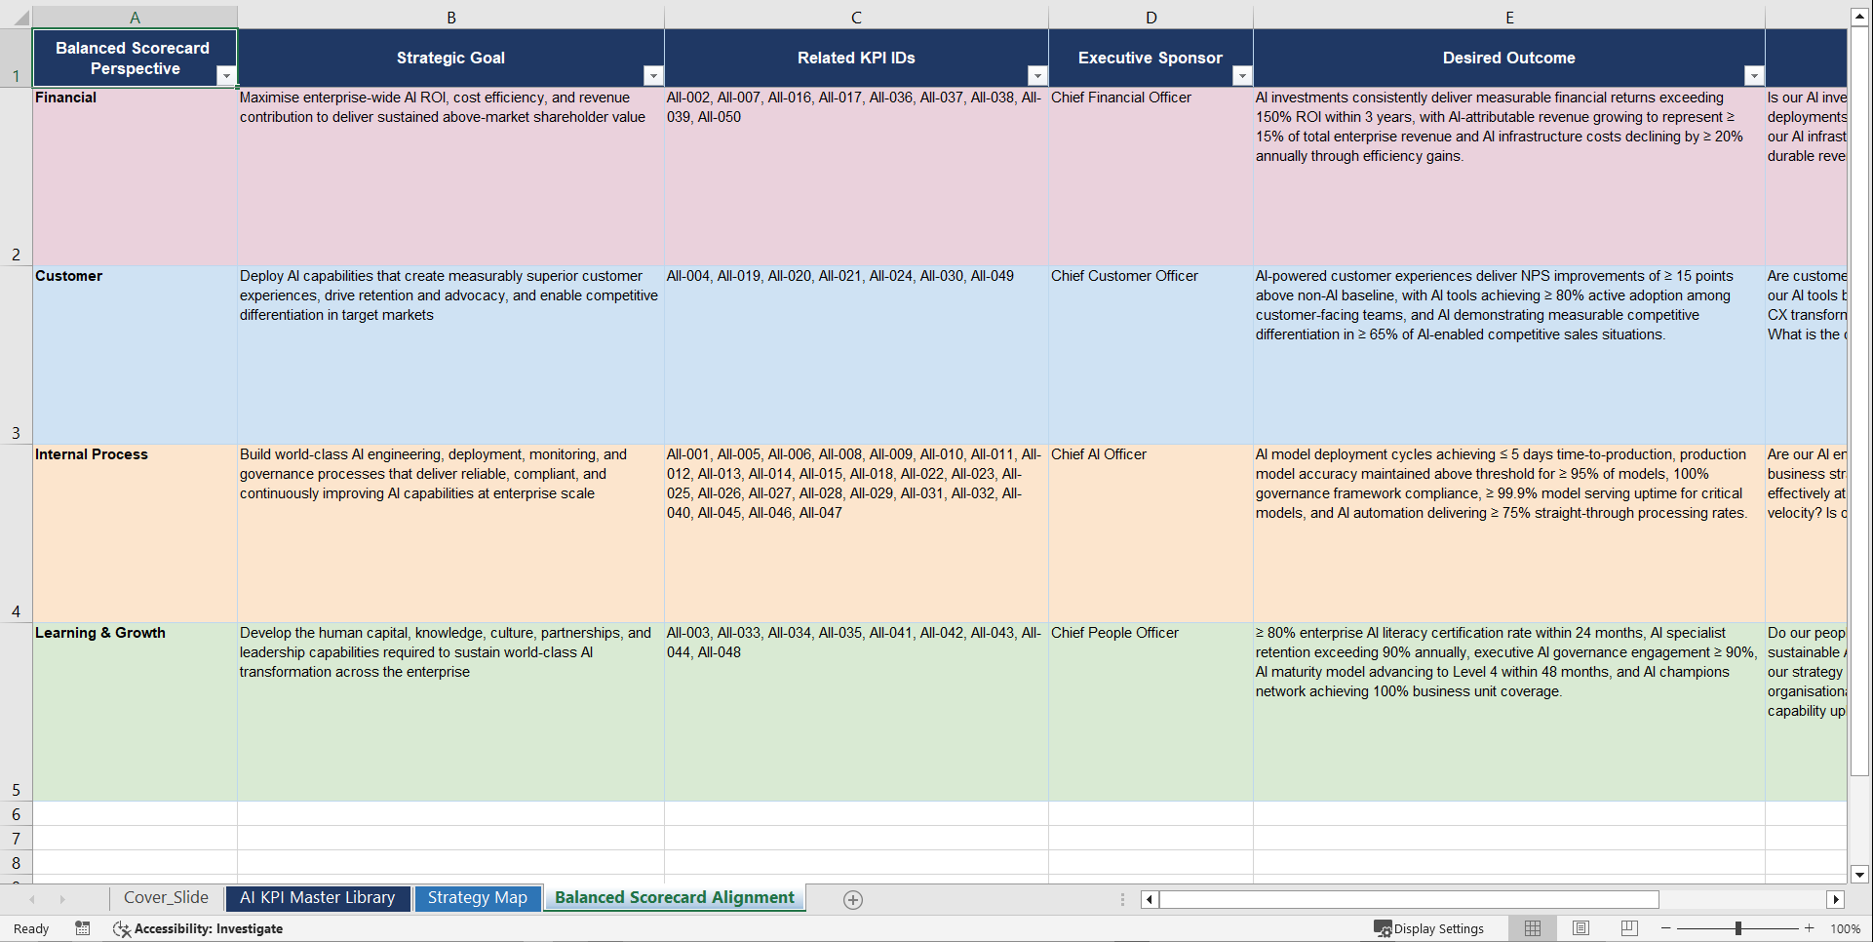Select Chief People Officer cell
Image resolution: width=1873 pixels, height=942 pixels.
(x=1151, y=712)
